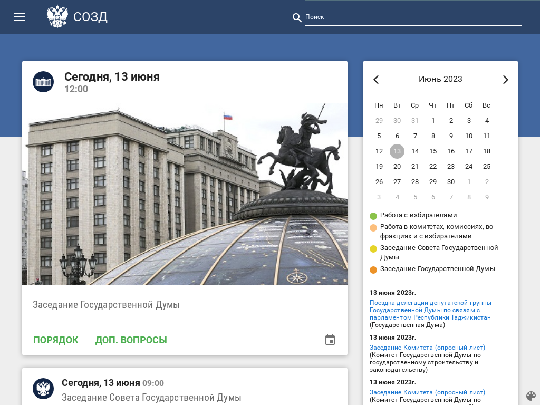Select June 18 in the calendar
540x405 pixels.
(487, 151)
